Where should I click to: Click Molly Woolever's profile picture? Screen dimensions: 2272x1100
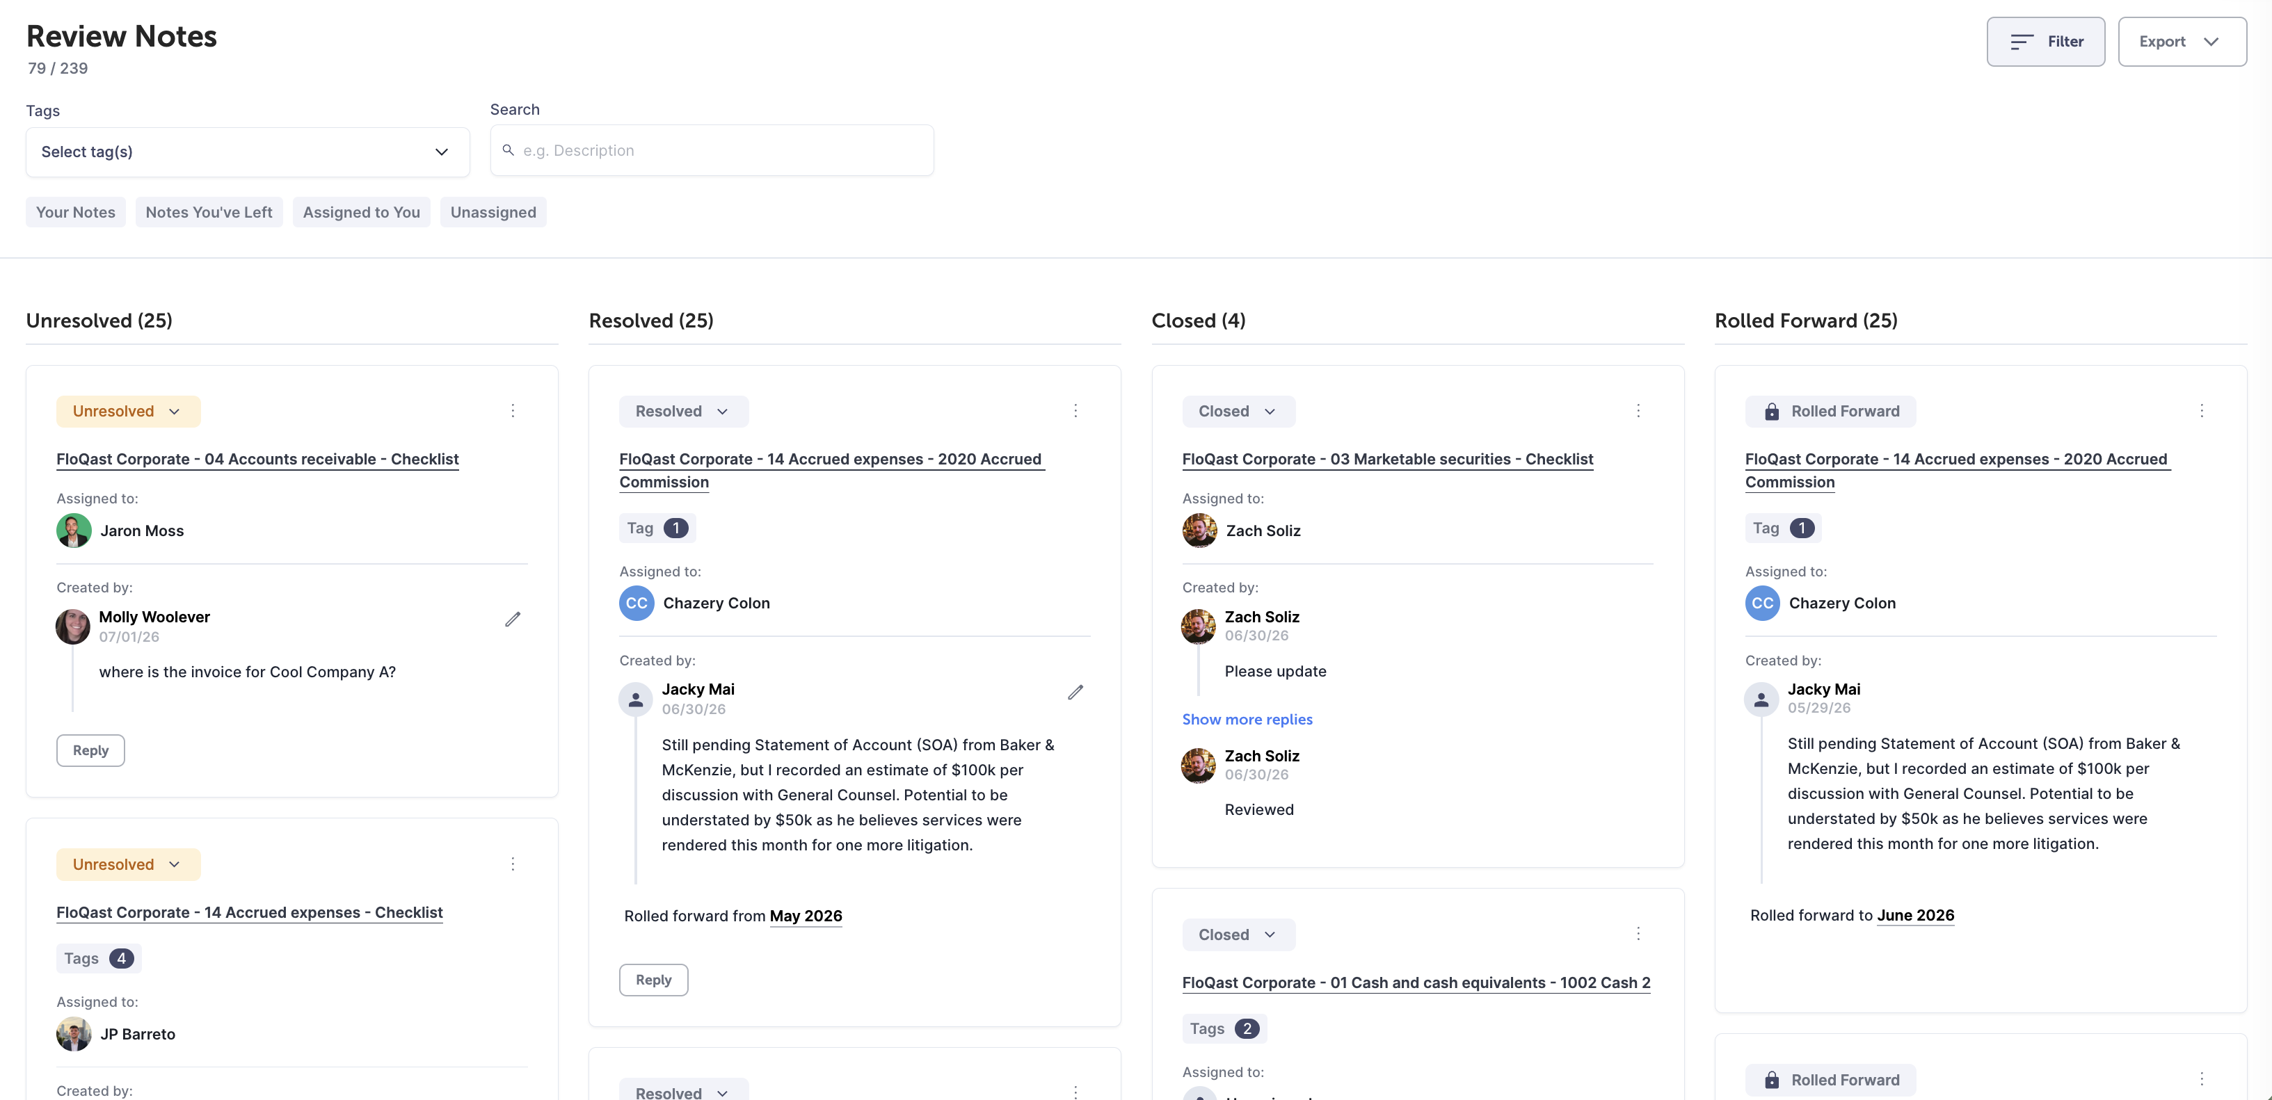(73, 626)
